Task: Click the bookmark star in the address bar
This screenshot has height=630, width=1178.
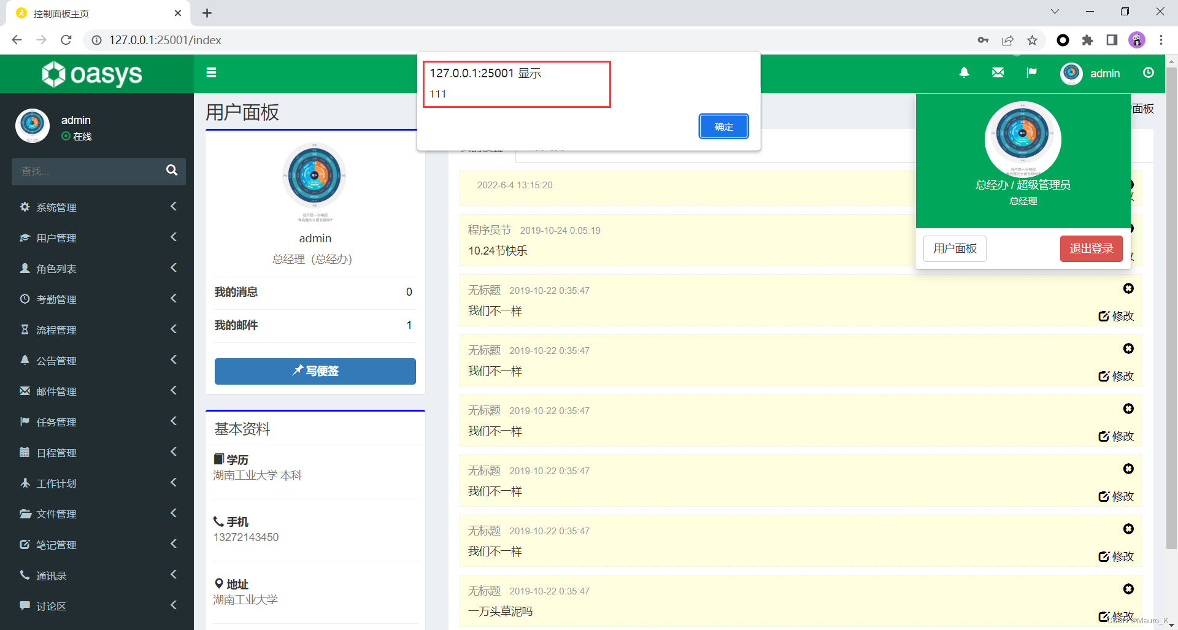Action: 1033,40
